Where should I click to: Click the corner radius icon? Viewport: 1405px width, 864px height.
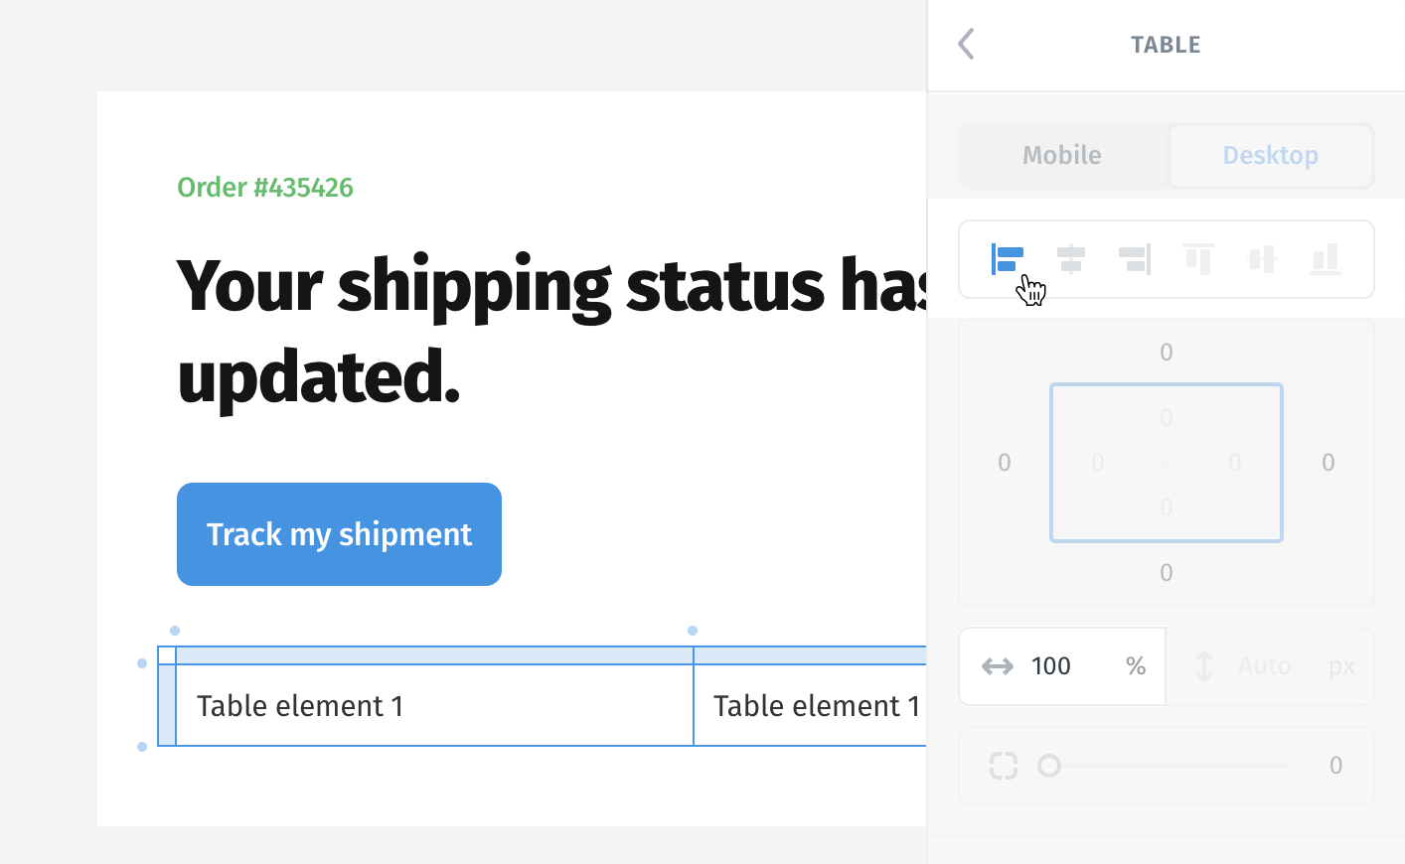[1004, 766]
